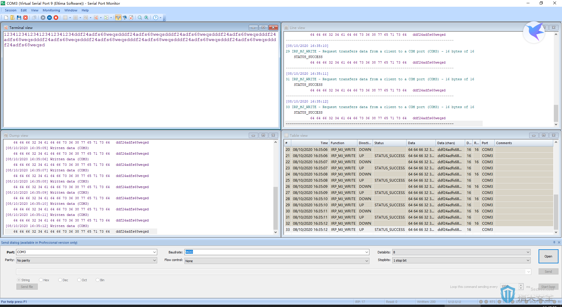Start monitoring with the play button
The image size is (562, 307).
point(43,18)
